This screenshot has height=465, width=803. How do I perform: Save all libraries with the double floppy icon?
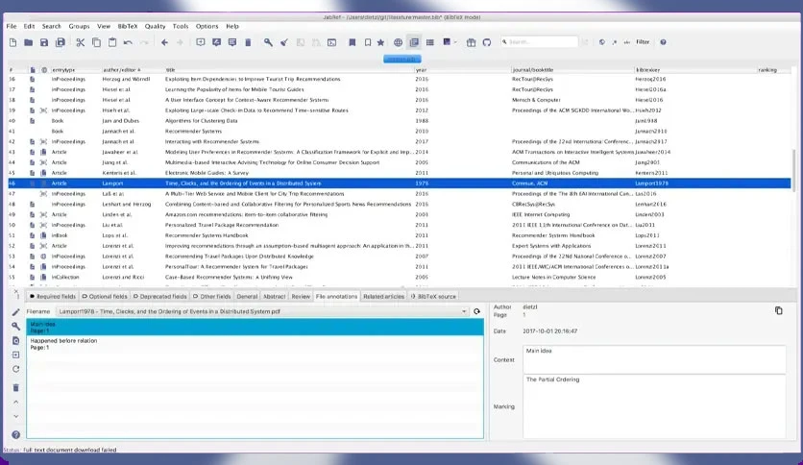[x=61, y=42]
